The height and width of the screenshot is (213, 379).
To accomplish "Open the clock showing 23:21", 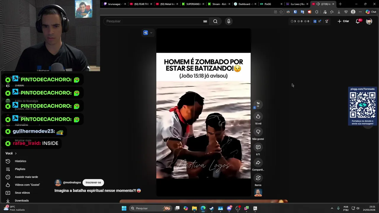I will (x=369, y=208).
